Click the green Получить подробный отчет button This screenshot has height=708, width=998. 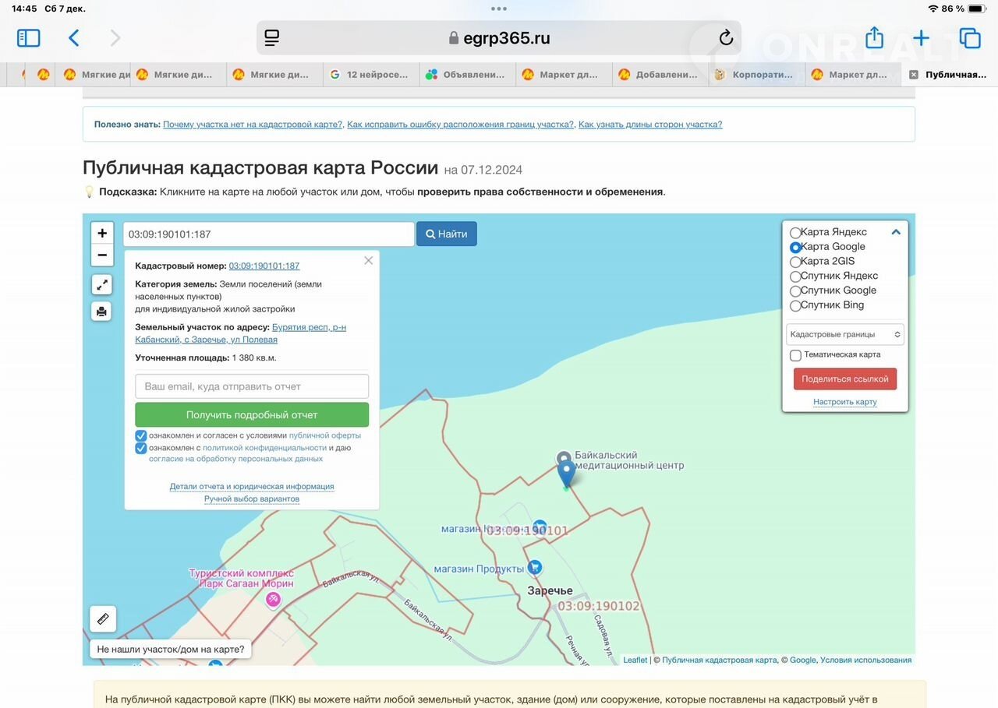point(252,414)
